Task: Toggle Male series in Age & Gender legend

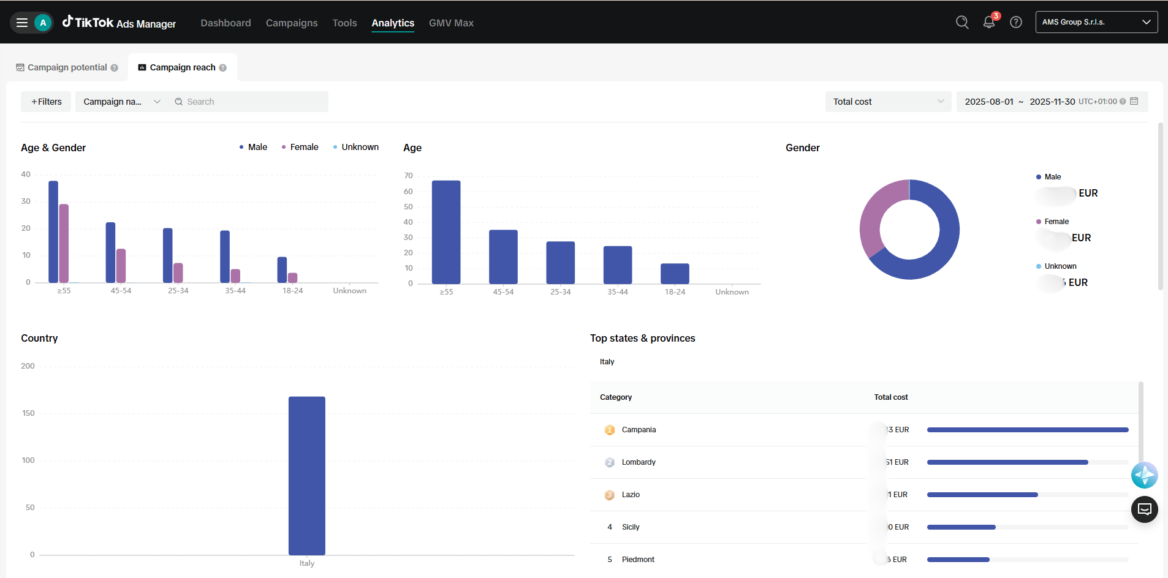Action: tap(253, 147)
